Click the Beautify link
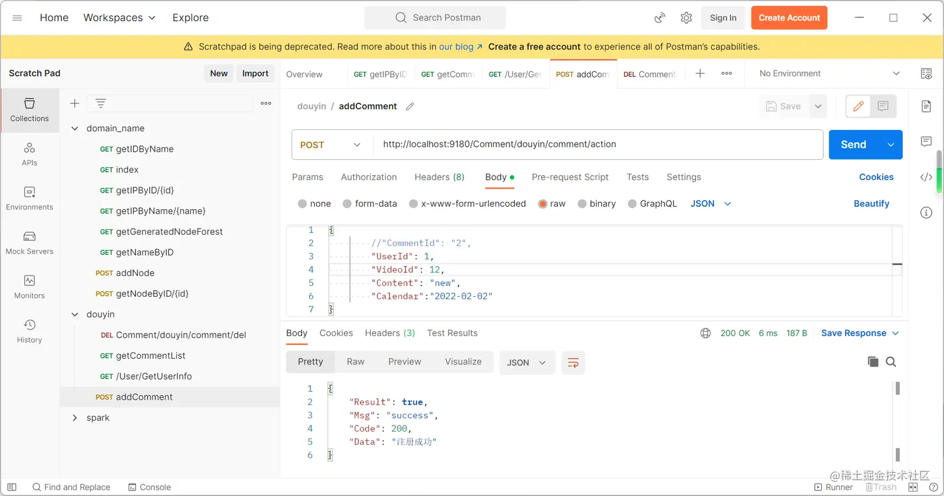The image size is (944, 496). point(871,204)
